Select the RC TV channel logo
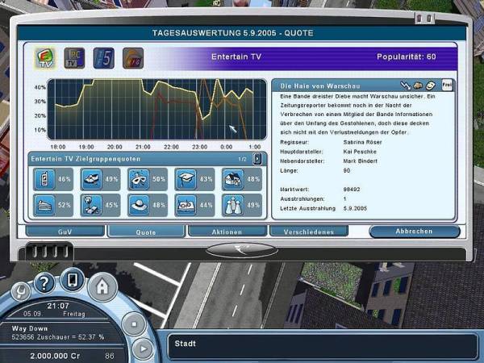 point(73,59)
